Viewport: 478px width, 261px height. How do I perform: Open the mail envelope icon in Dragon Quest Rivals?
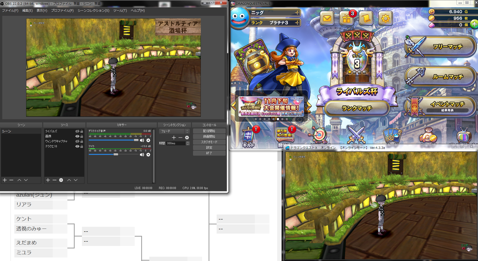point(327,18)
